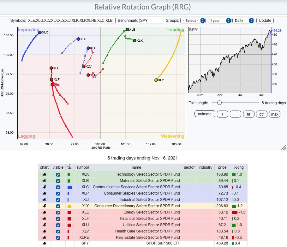Open the chart icon for XLU row
This screenshot has width=287, height=247.
coord(44,225)
